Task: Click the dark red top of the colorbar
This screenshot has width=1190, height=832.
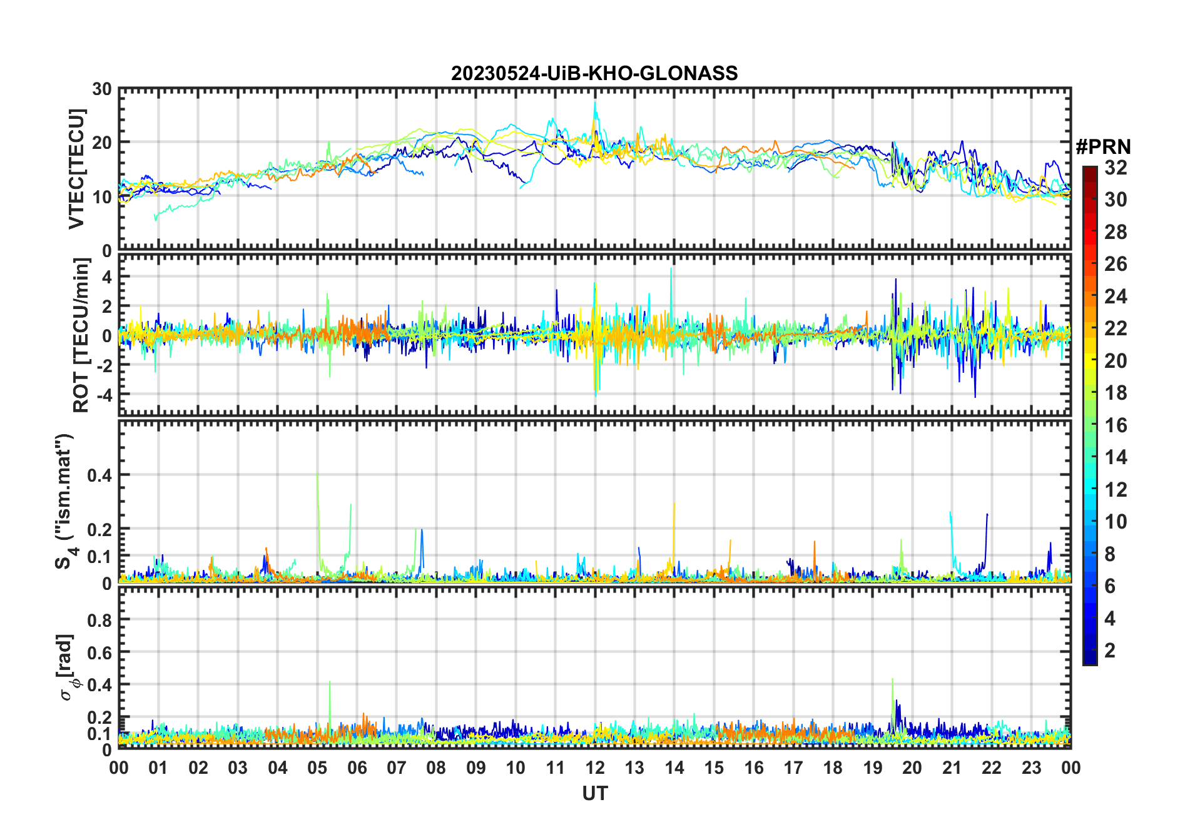Action: [x=1089, y=172]
